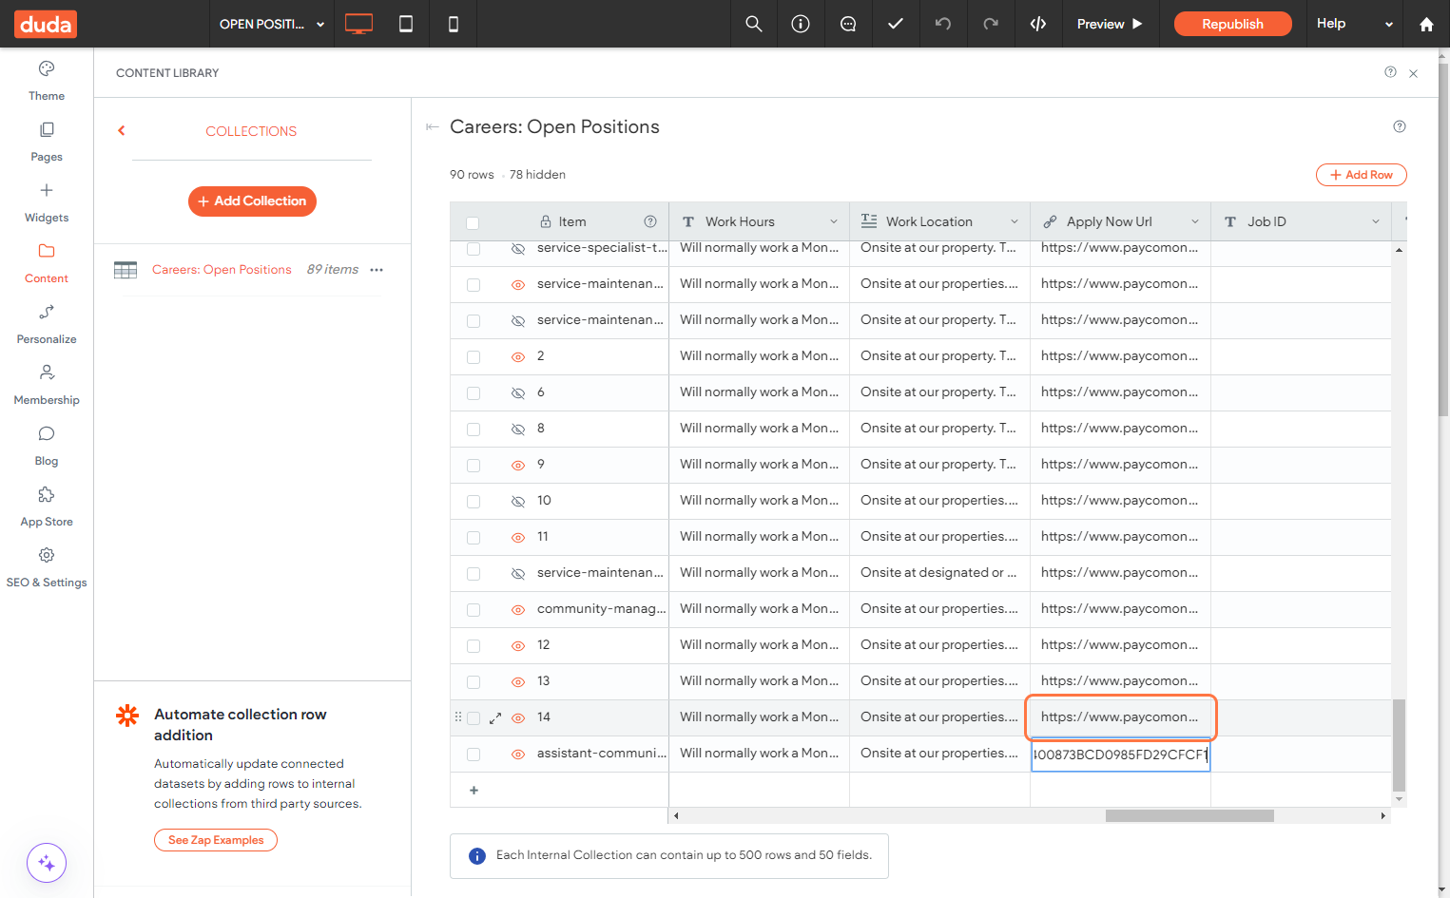Open the search magnifier in top bar
The width and height of the screenshot is (1450, 898).
(754, 24)
